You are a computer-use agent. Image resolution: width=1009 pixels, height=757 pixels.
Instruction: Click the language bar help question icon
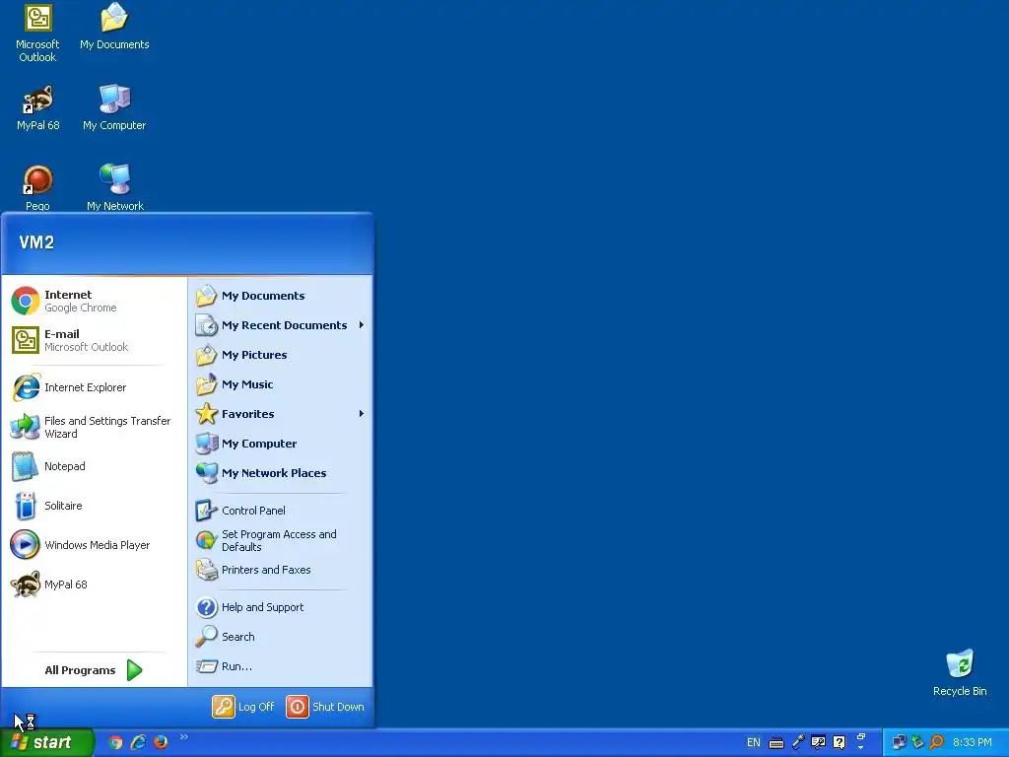pyautogui.click(x=840, y=742)
